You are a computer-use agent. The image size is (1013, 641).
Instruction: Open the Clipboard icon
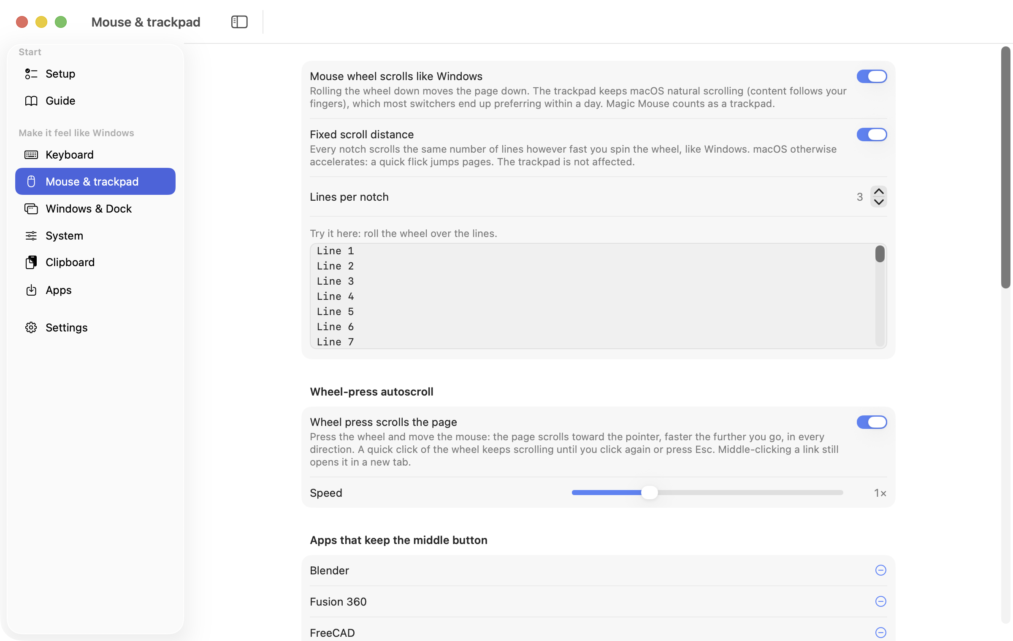click(31, 262)
